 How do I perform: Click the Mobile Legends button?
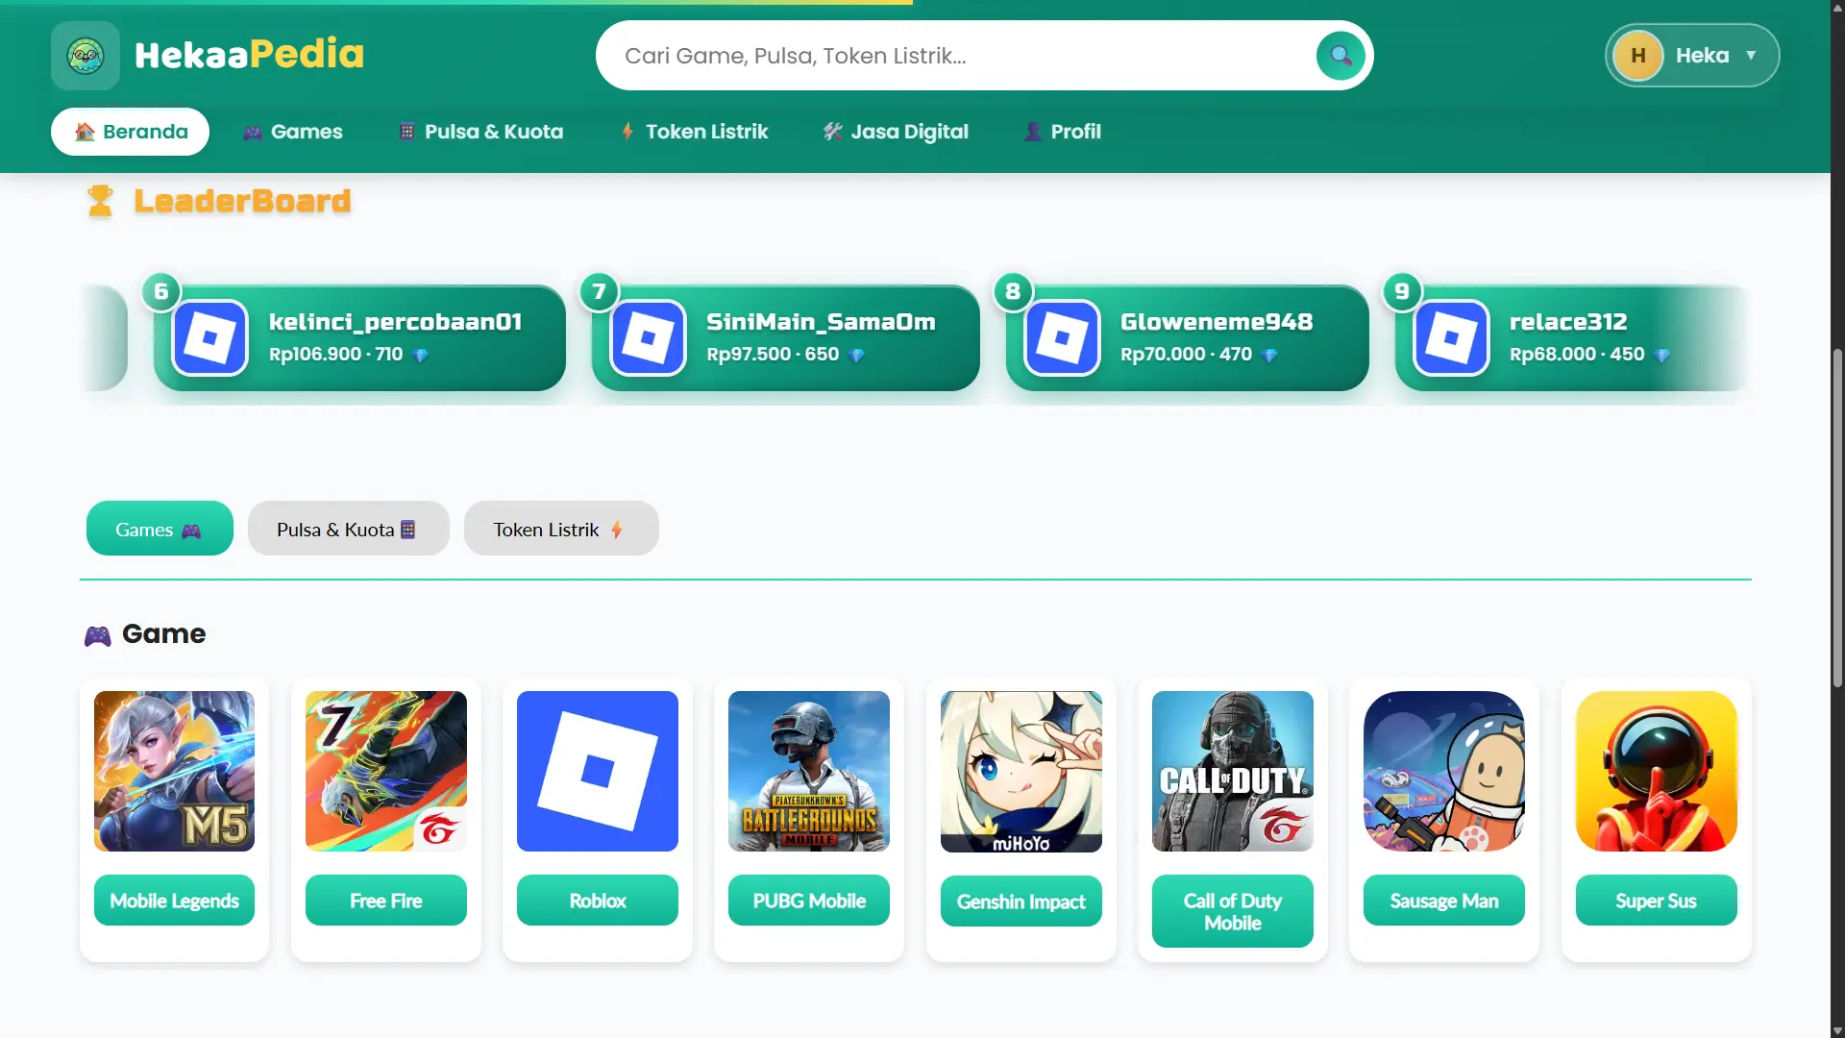point(174,901)
